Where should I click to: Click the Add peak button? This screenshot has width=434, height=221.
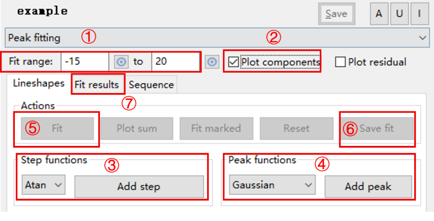pos(368,187)
